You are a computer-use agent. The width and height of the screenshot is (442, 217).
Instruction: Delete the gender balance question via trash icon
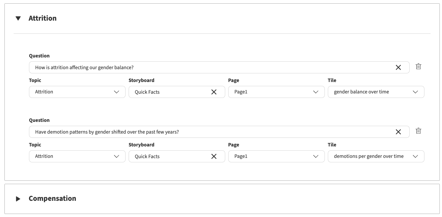tap(418, 66)
